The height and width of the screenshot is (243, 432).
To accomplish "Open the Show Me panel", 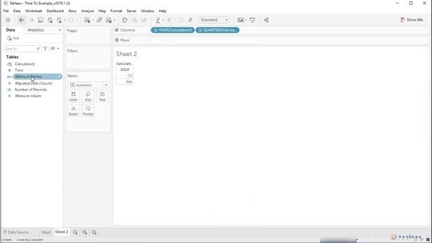I will 412,20.
